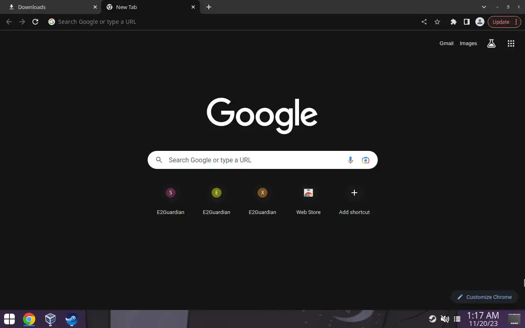Screen dimensions: 525x328
Task: Launch Steam from the taskbar
Action: click(x=72, y=319)
